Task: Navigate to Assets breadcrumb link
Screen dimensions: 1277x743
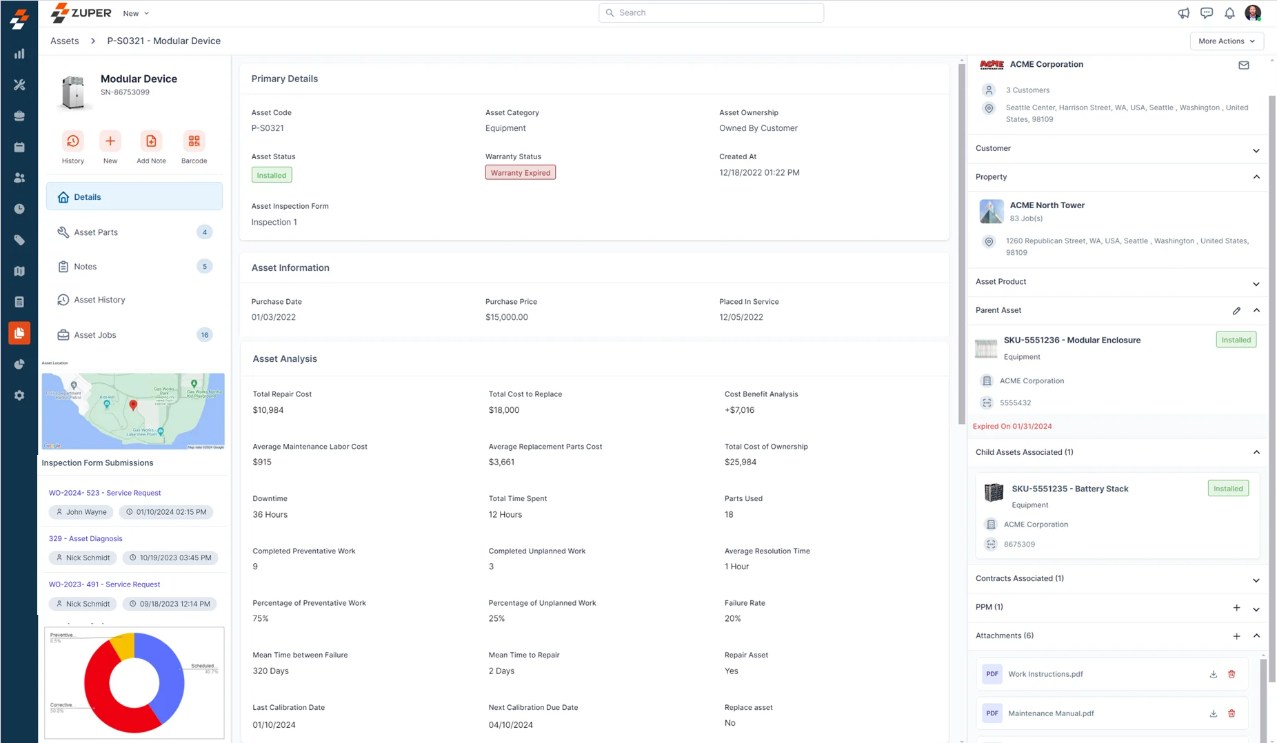Action: [x=65, y=41]
